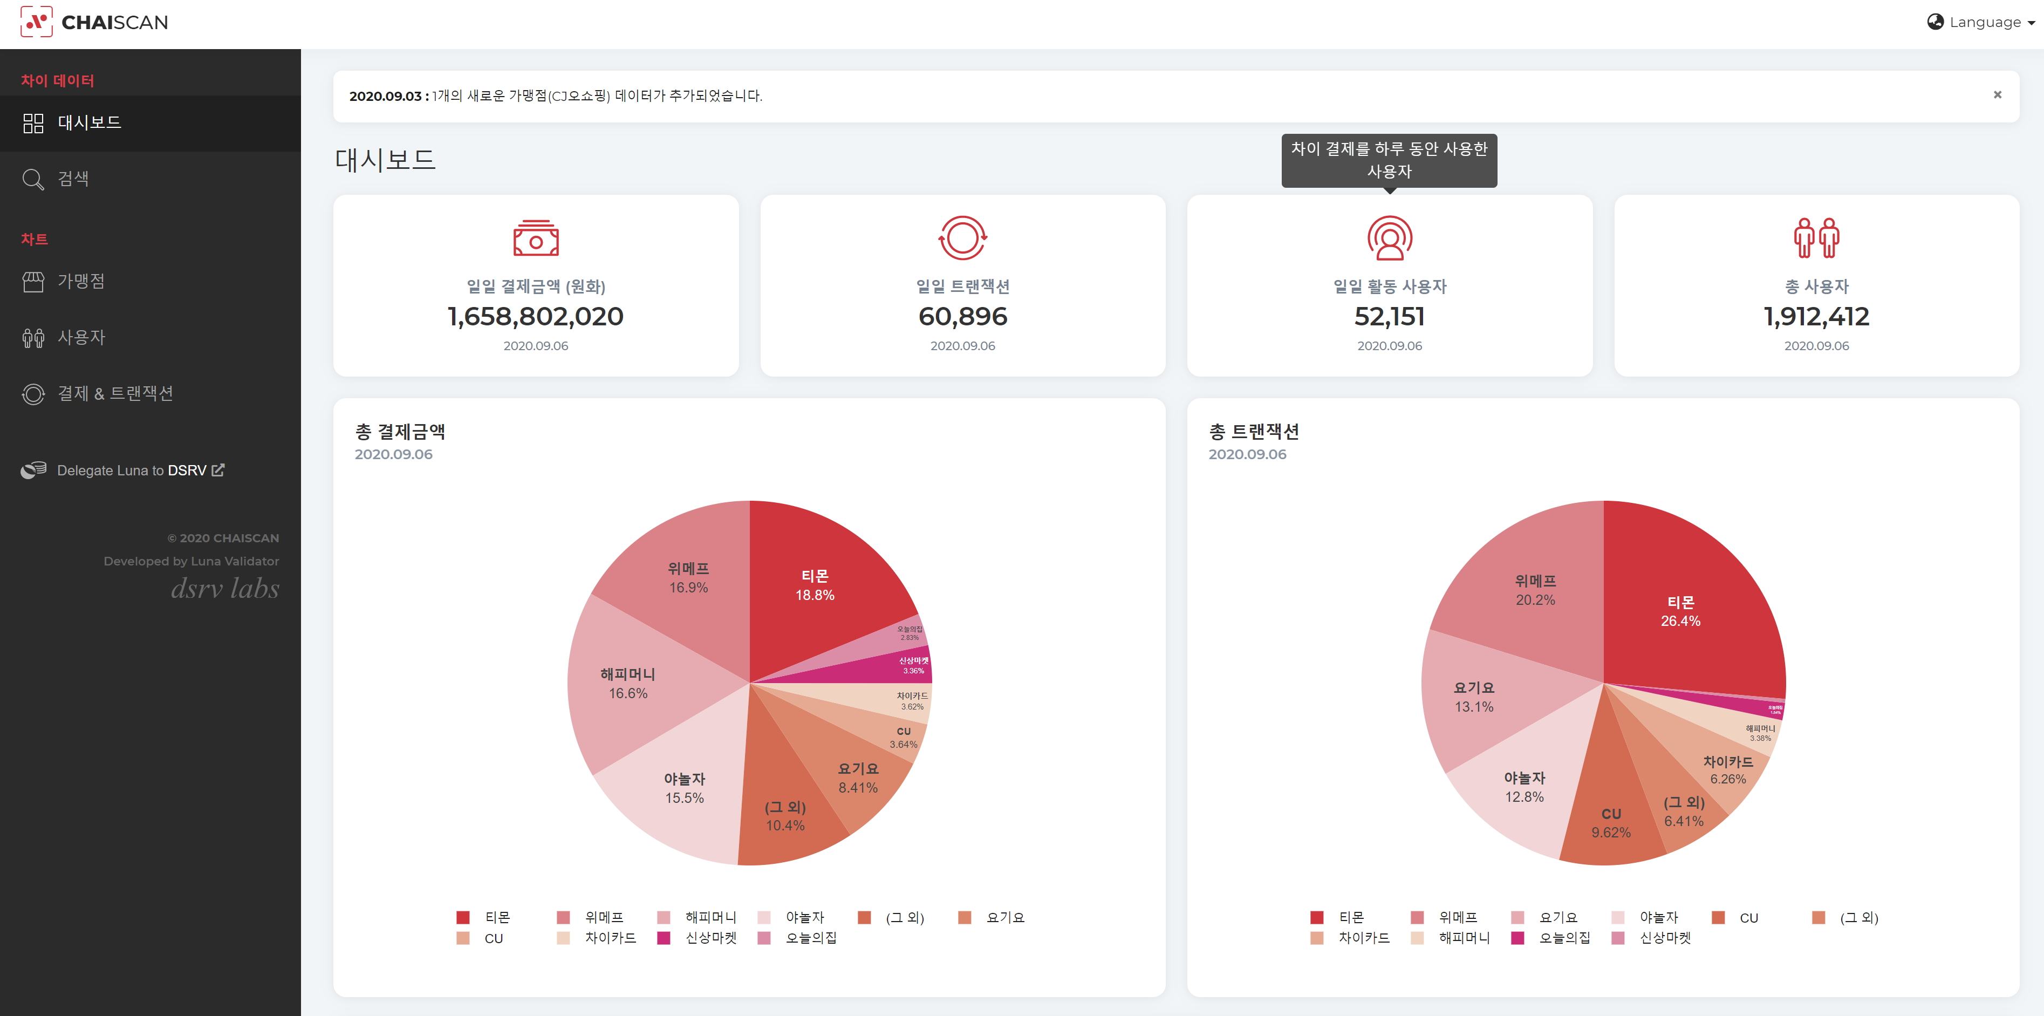
Task: Toggle 신상마켓 legend entry in 총 트랜잭션
Action: click(x=1651, y=938)
